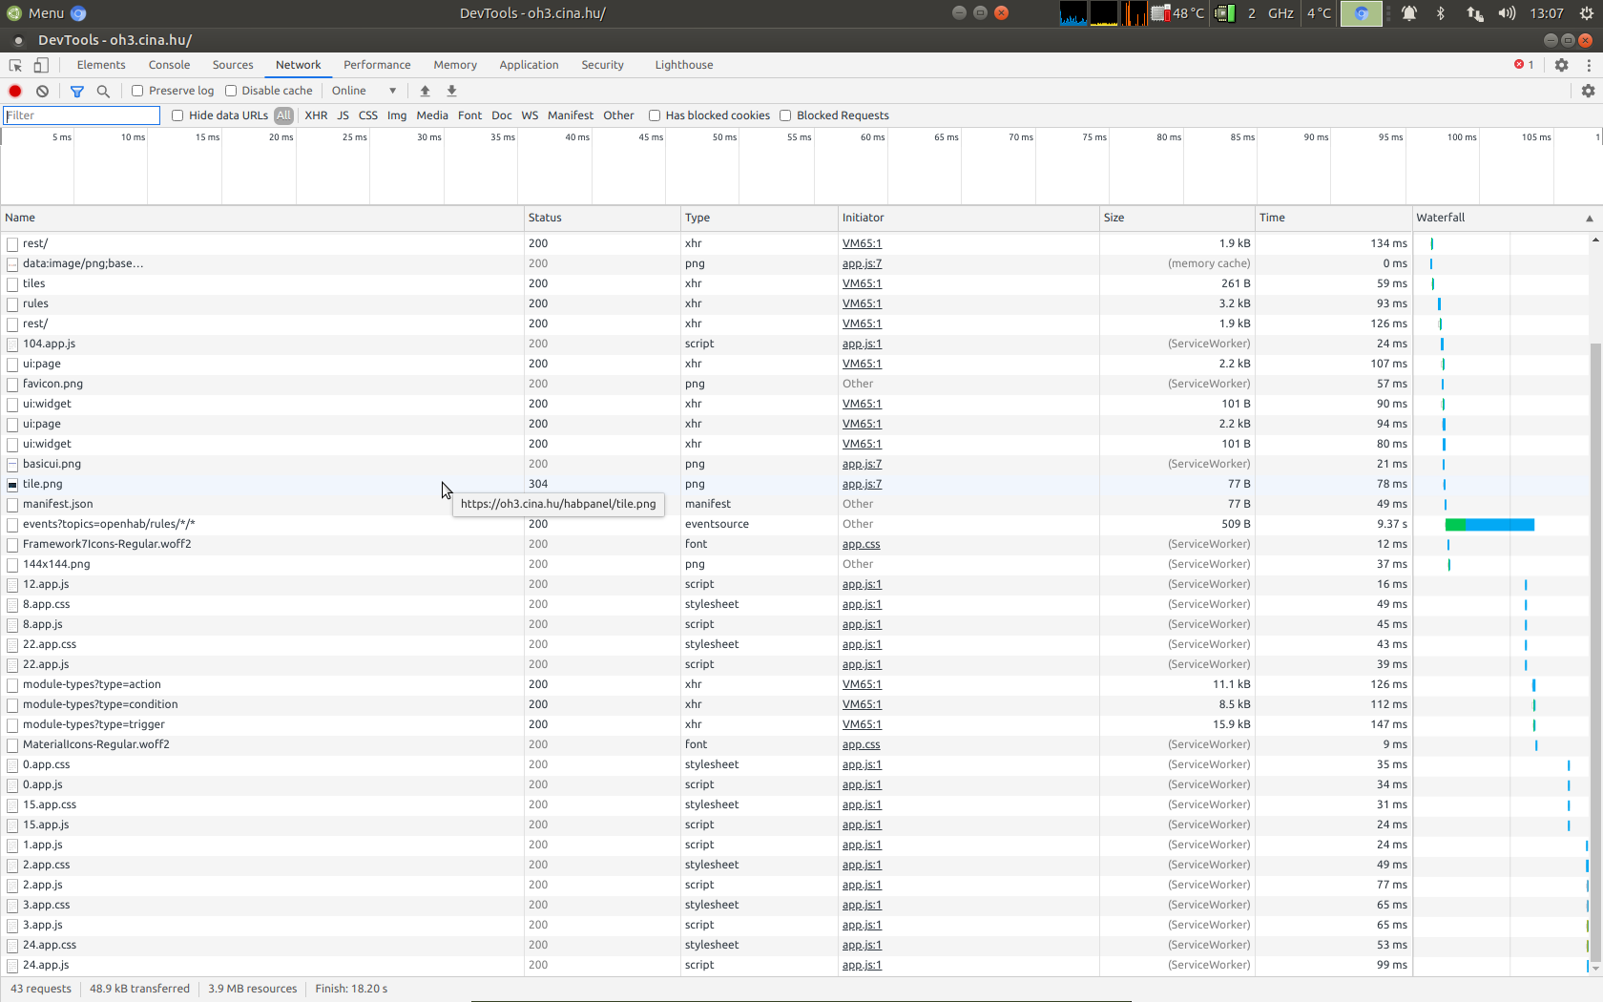Stop recording the network log
1603x1002 pixels.
(14, 90)
